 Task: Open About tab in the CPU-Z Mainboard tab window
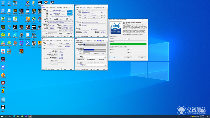103,8
